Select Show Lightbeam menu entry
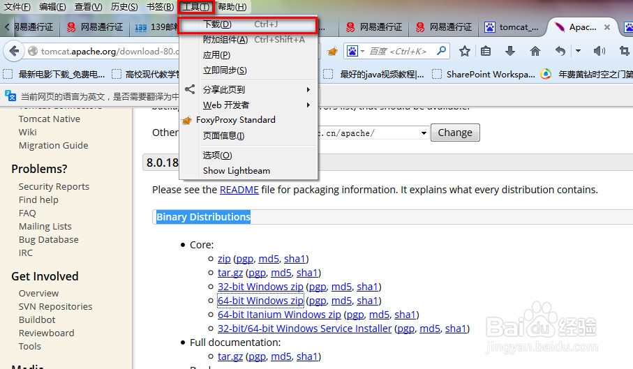This screenshot has width=633, height=369. pos(248,171)
